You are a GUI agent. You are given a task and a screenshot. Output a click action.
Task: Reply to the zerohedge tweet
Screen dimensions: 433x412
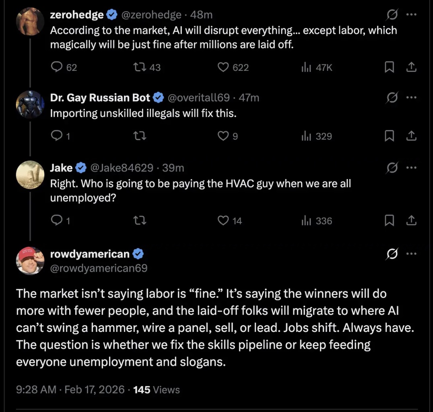coord(57,67)
